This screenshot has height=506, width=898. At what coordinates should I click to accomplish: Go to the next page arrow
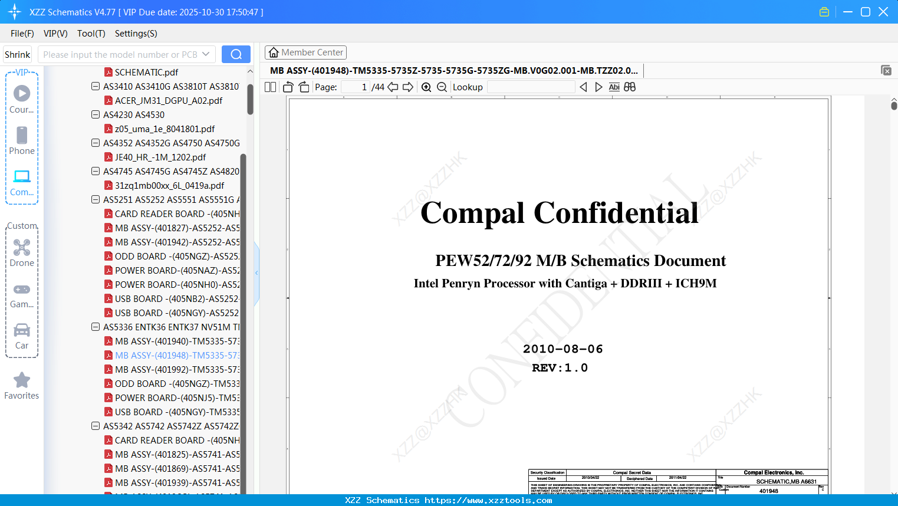[x=408, y=87]
